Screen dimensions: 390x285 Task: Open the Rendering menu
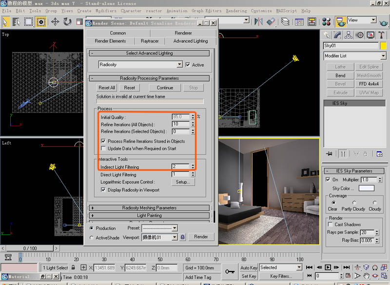pos(236,11)
